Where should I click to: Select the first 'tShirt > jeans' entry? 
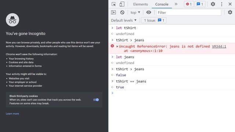(x=130, y=40)
